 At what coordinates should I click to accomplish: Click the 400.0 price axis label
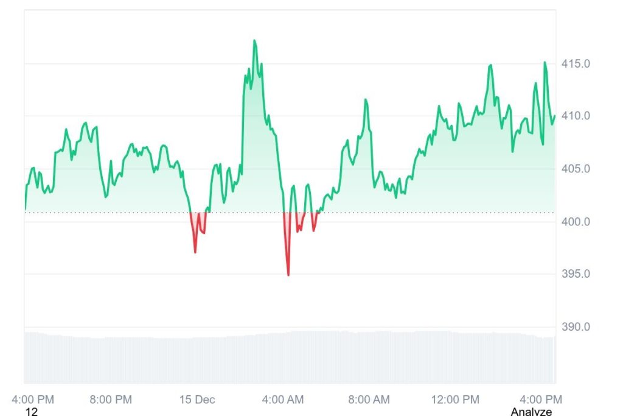coord(575,222)
